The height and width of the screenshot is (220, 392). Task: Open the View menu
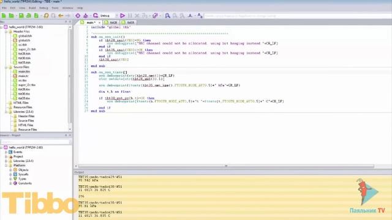pyautogui.click(x=22, y=8)
